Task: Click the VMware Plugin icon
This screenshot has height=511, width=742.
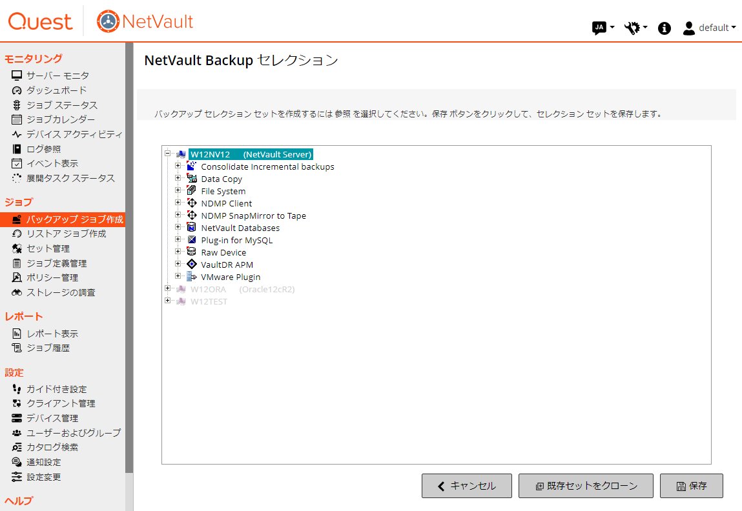Action: [x=192, y=277]
